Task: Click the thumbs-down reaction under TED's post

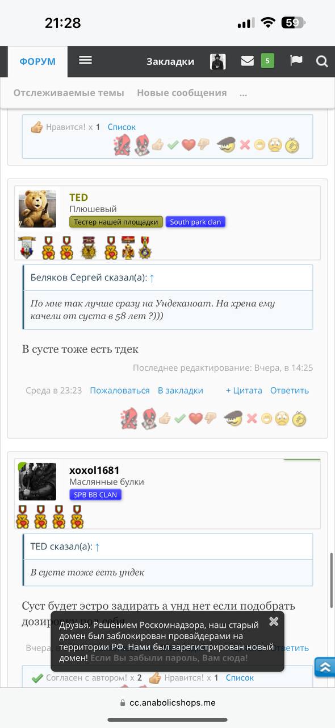Action: [x=211, y=419]
